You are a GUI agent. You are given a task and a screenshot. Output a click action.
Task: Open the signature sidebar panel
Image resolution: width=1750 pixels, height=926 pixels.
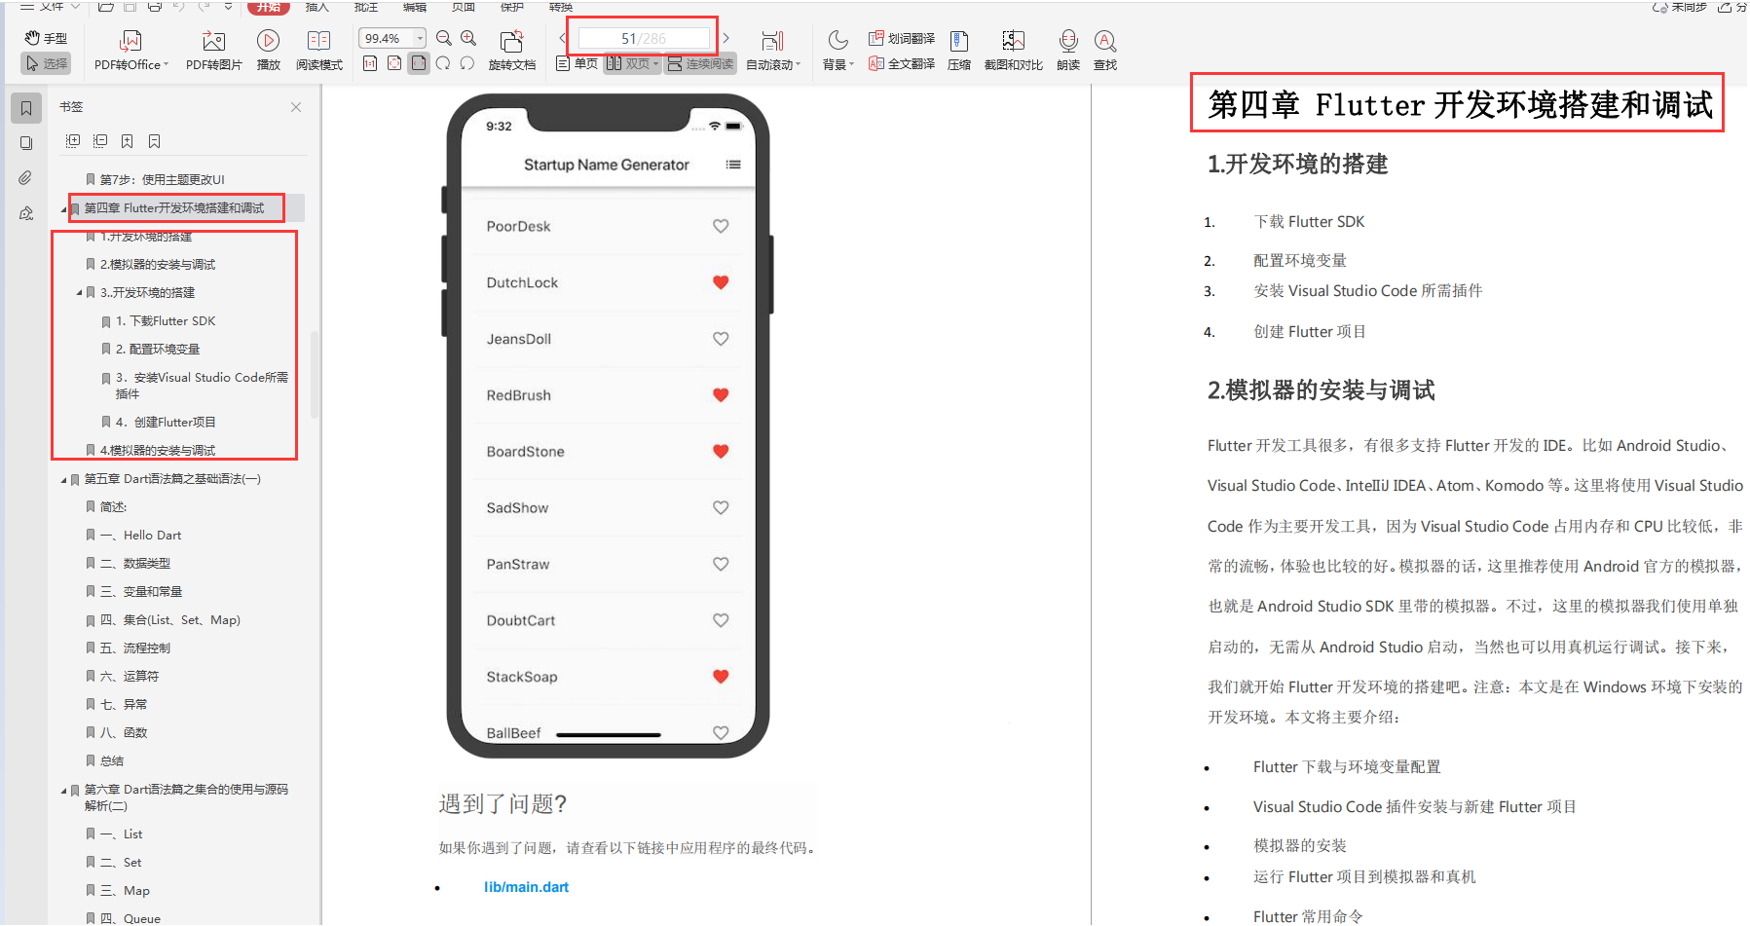(x=26, y=213)
